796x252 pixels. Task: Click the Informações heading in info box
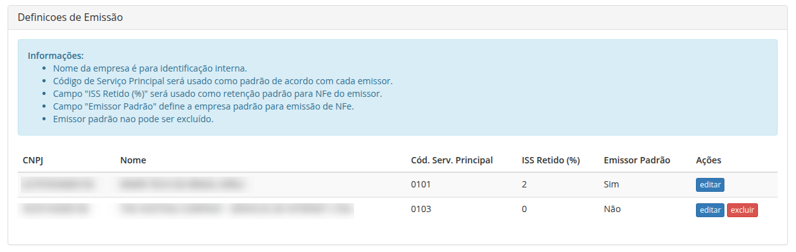[x=56, y=56]
